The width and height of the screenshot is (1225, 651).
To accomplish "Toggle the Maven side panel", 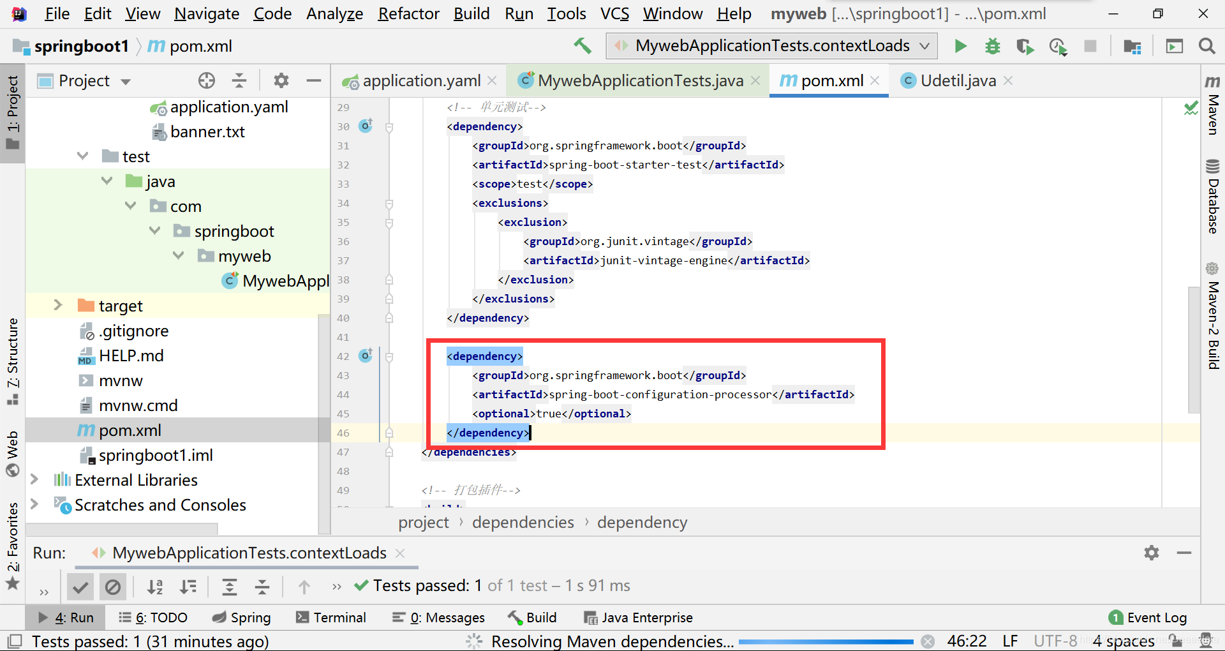I will click(1213, 105).
